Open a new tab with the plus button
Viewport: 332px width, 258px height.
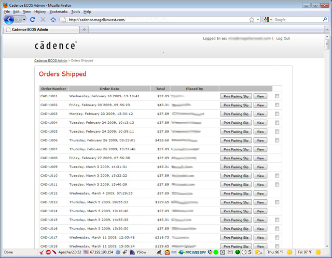pyautogui.click(x=84, y=30)
